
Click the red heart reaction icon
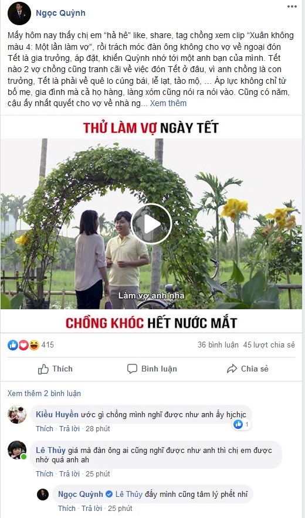[x=23, y=345]
